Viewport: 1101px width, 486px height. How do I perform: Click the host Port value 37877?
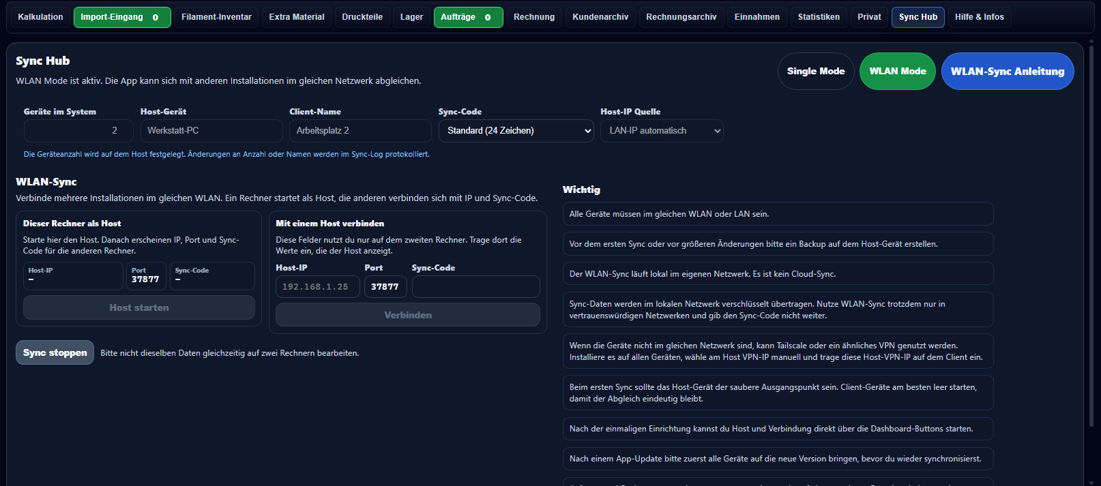[145, 279]
